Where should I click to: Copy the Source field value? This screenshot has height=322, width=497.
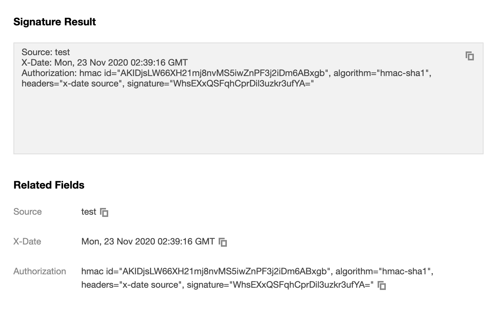[x=104, y=212]
